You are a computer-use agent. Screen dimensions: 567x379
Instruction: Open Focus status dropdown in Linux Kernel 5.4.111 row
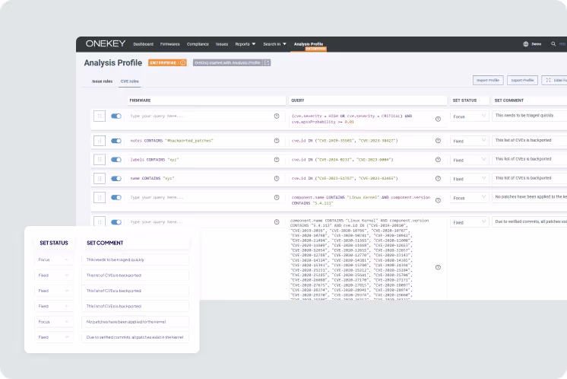click(x=470, y=198)
